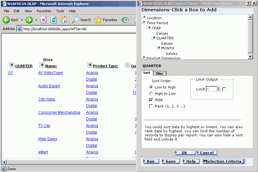Click the IE Back arrow icon
The height and width of the screenshot is (172, 258).
(x=6, y=20)
